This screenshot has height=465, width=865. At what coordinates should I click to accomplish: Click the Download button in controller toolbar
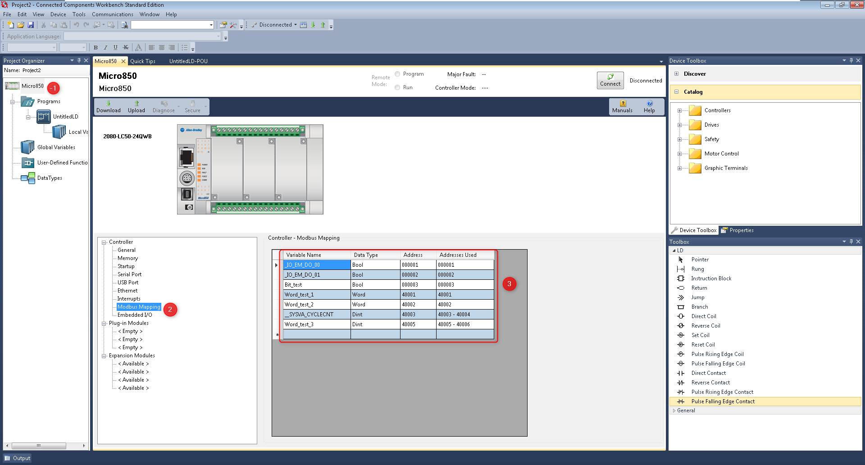(109, 107)
